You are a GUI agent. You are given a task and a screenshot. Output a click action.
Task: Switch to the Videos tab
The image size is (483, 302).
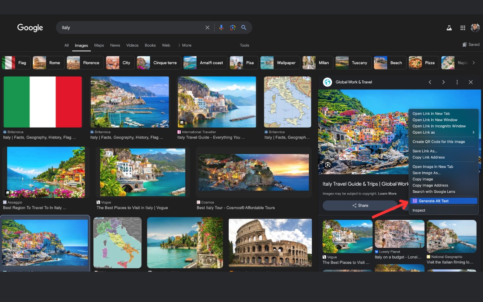pos(132,45)
